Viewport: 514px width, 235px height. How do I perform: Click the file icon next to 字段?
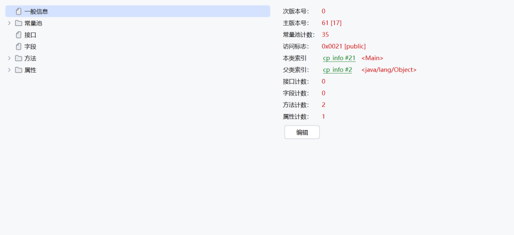(x=19, y=46)
